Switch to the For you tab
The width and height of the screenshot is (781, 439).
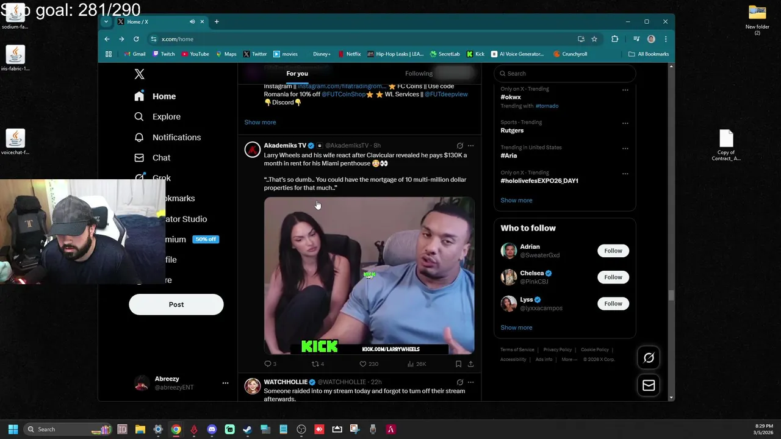tap(297, 73)
